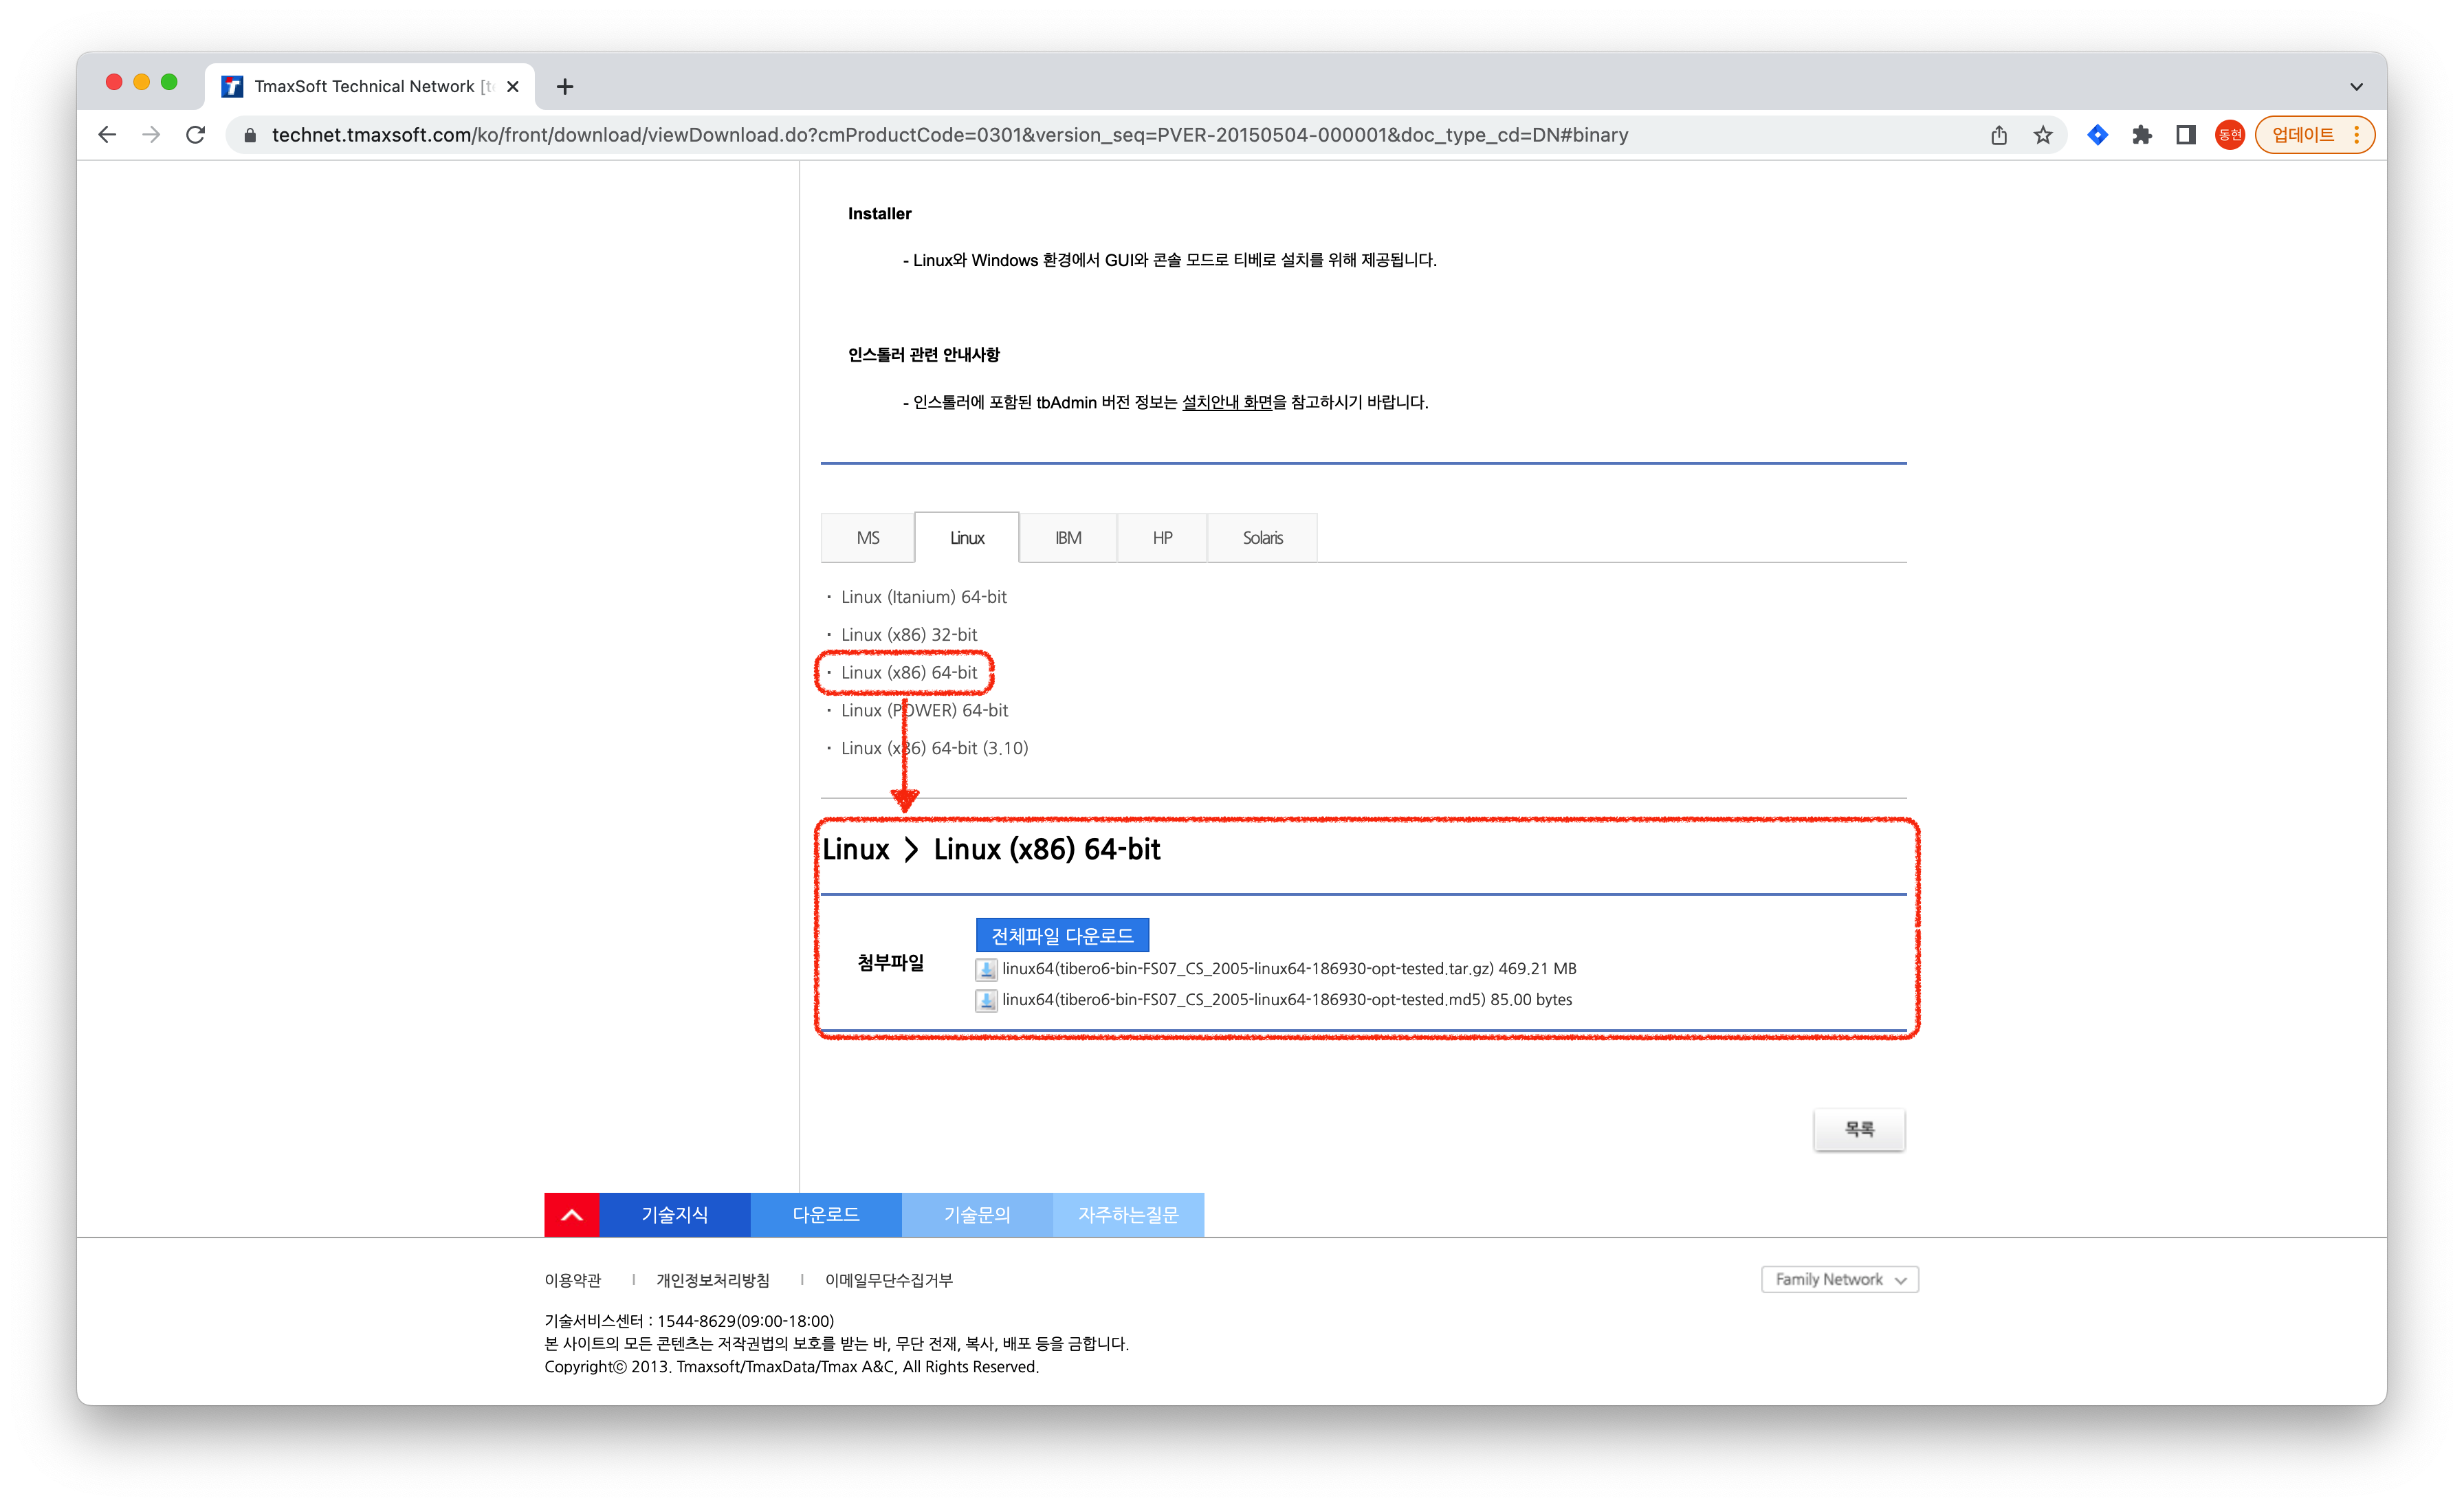This screenshot has height=1507, width=2464.
Task: Select Linux (x86) 32-bit
Action: (x=909, y=635)
